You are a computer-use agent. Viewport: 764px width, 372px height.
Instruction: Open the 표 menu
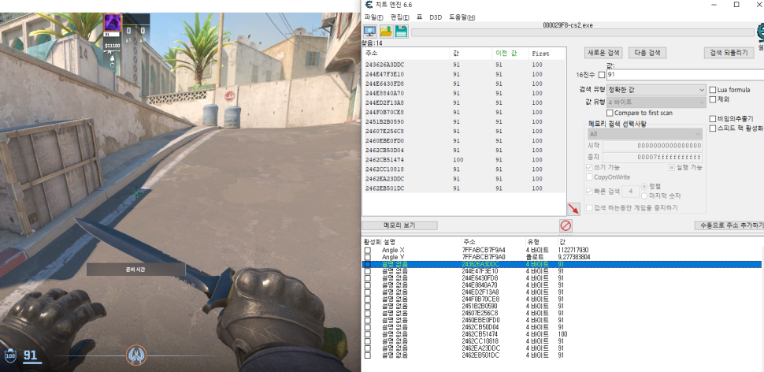tap(419, 17)
